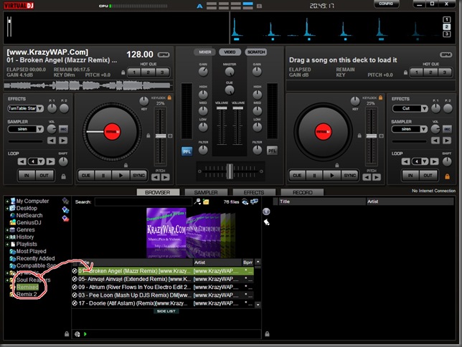Screen dimensions: 462x347
Task: Click SYNC on the right deck
Action: tap(350, 176)
